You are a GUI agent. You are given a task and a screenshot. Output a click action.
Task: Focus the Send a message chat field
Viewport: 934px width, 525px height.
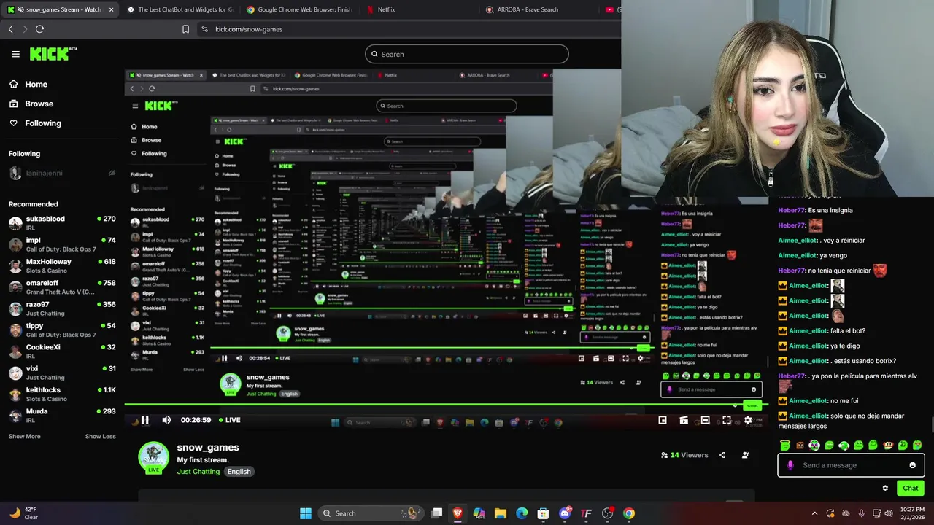pyautogui.click(x=851, y=465)
